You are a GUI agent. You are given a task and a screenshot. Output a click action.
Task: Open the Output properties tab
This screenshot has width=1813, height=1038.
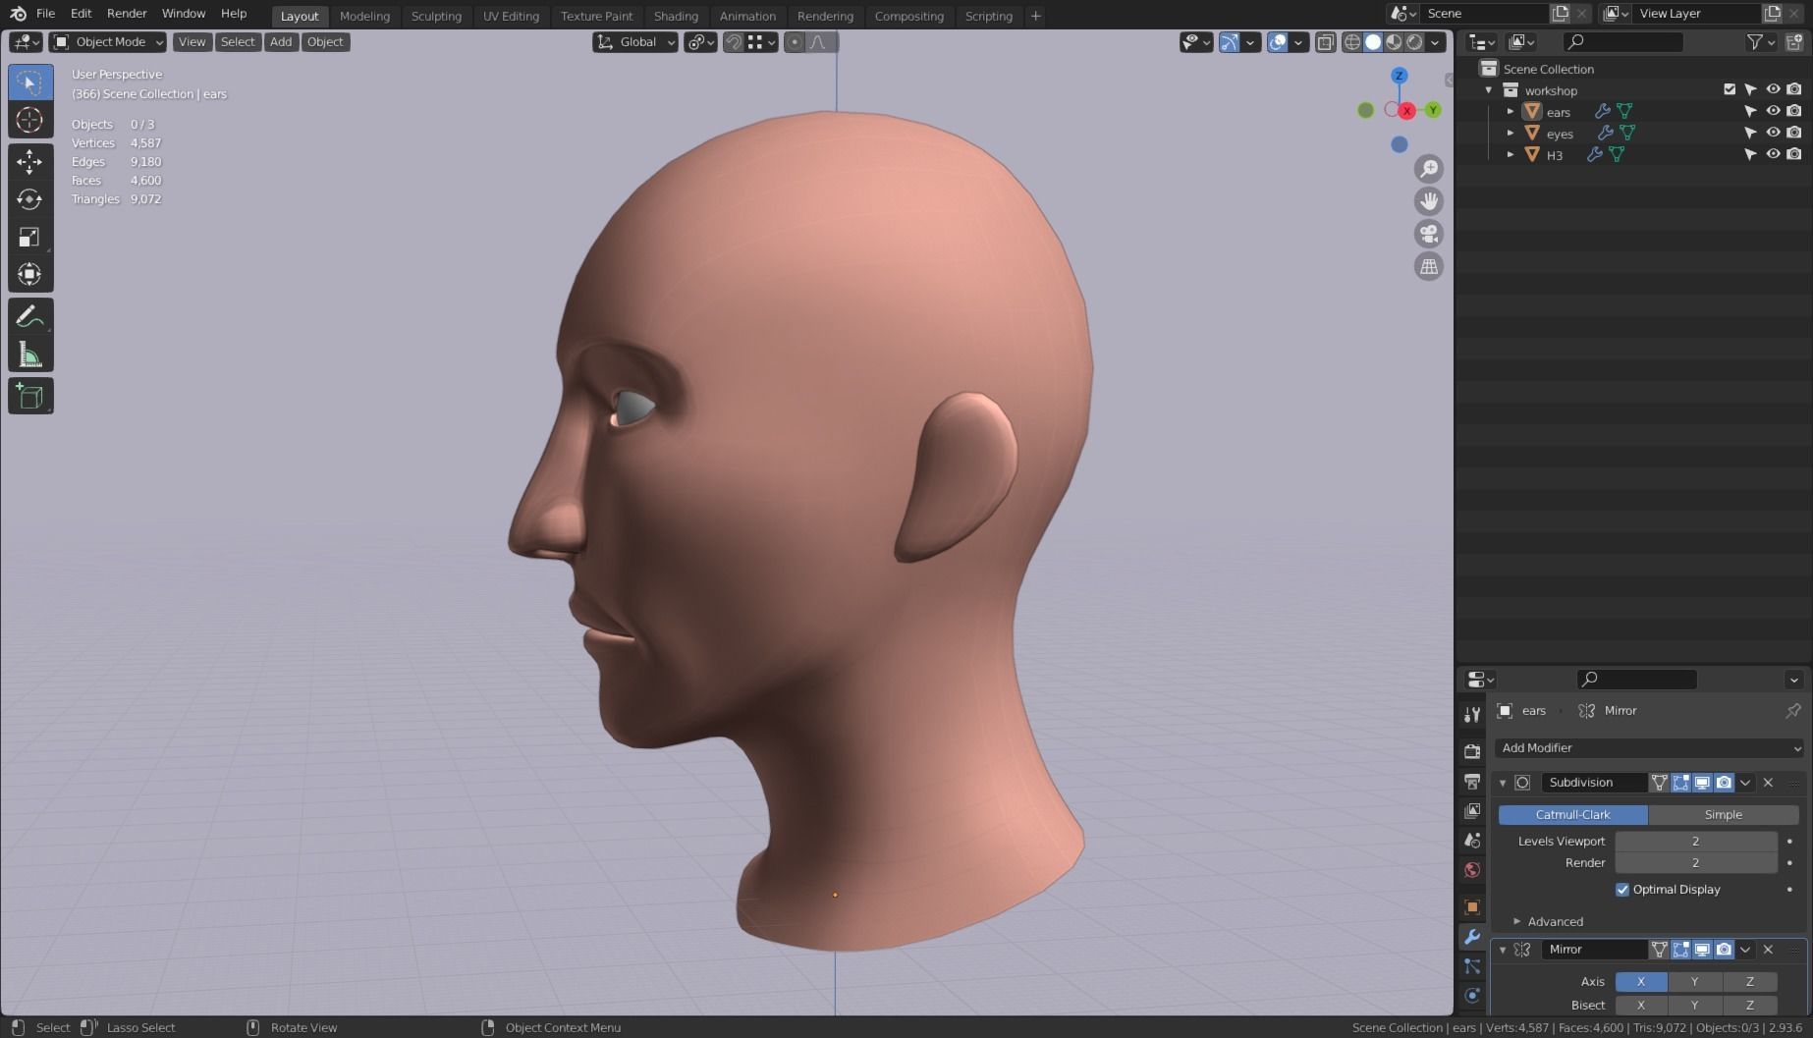(x=1471, y=782)
